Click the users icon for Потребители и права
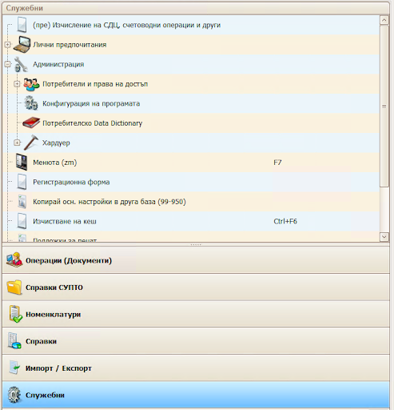The image size is (394, 410). 31,84
